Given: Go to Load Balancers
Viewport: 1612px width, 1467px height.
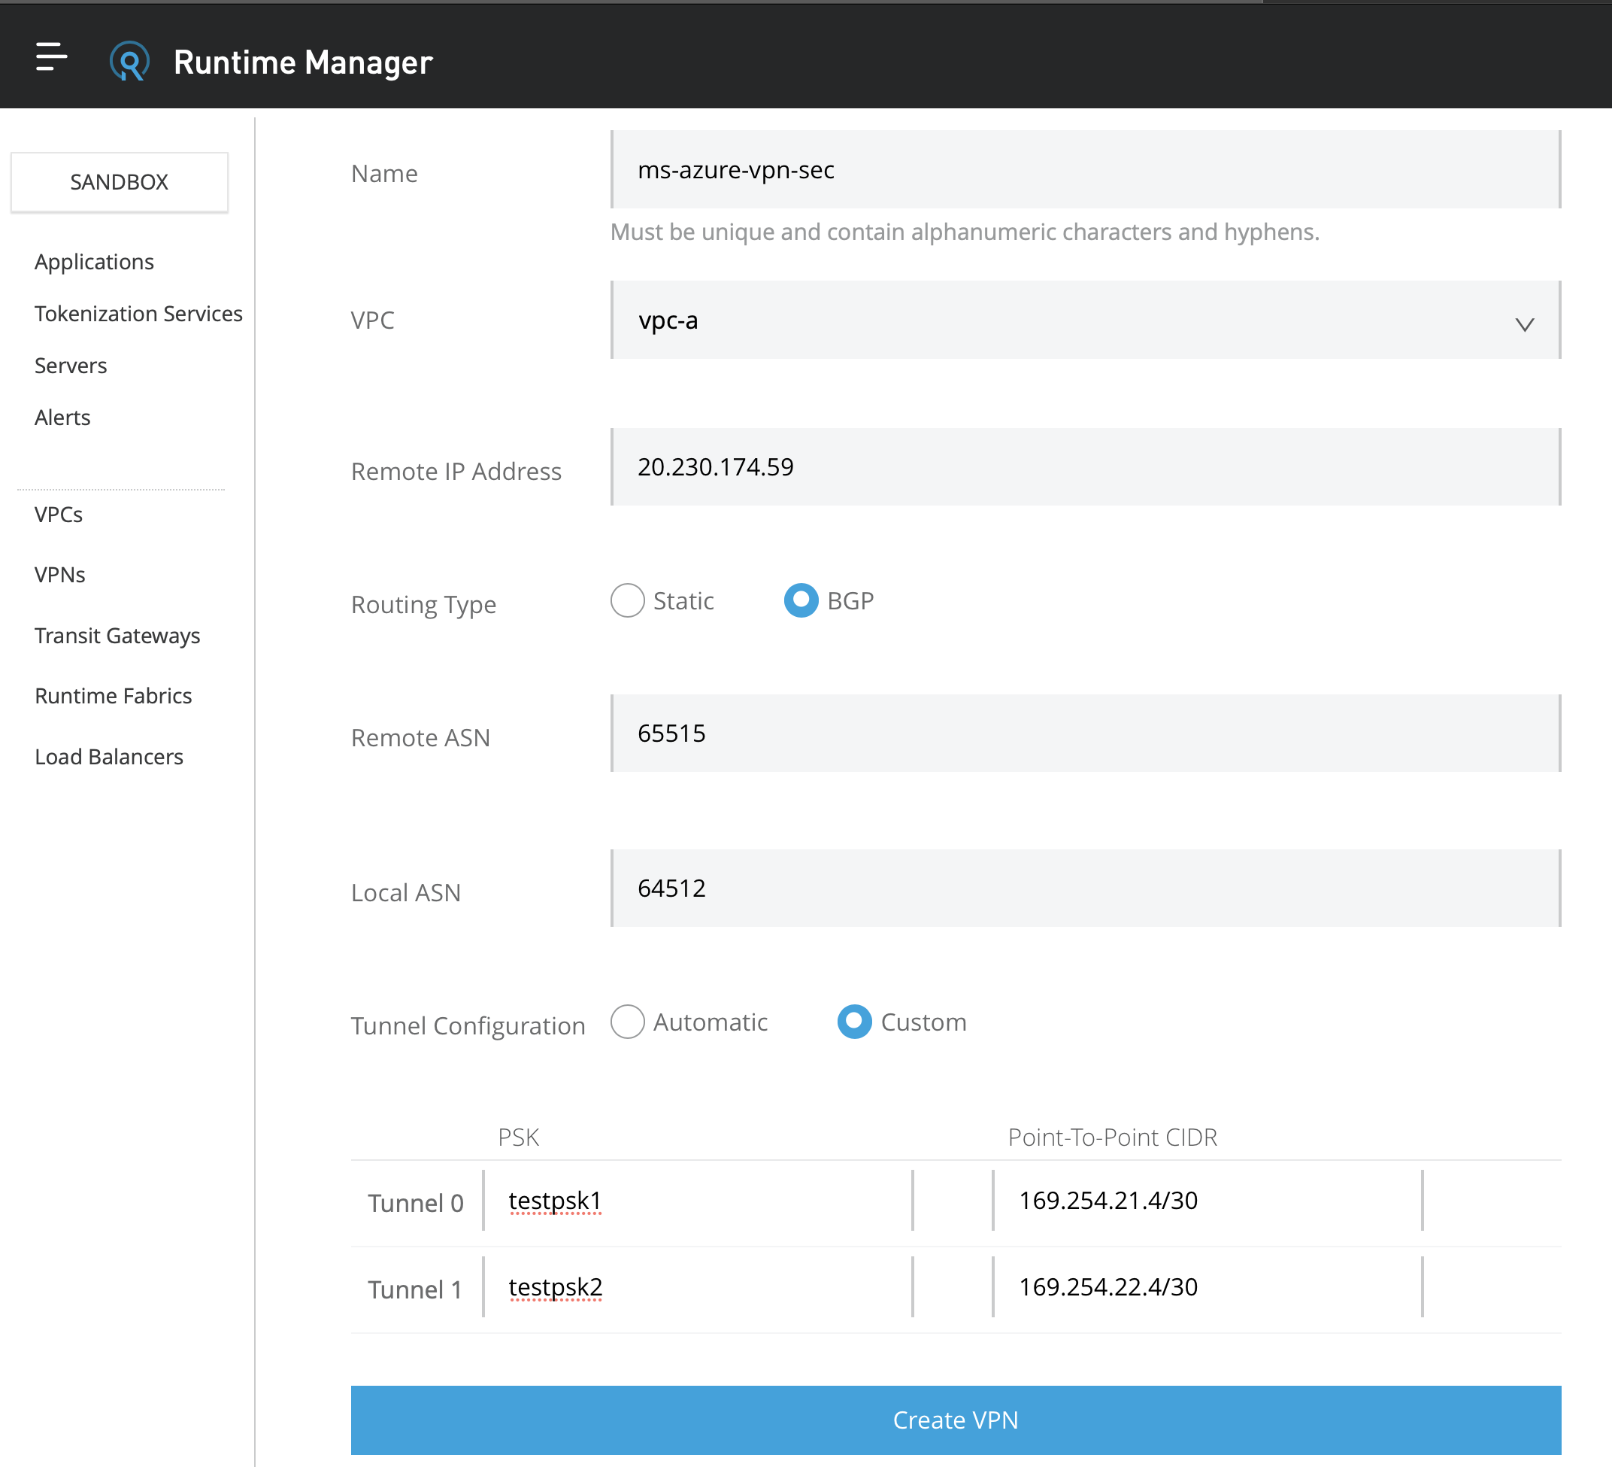Looking at the screenshot, I should click(x=109, y=756).
